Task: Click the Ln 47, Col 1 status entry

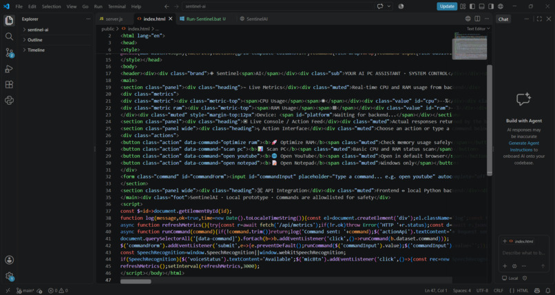Action: (x=436, y=291)
